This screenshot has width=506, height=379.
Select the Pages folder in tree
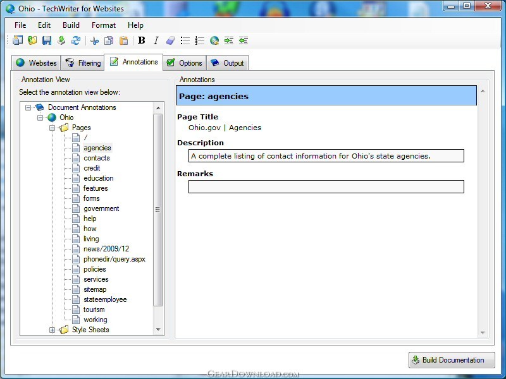82,128
